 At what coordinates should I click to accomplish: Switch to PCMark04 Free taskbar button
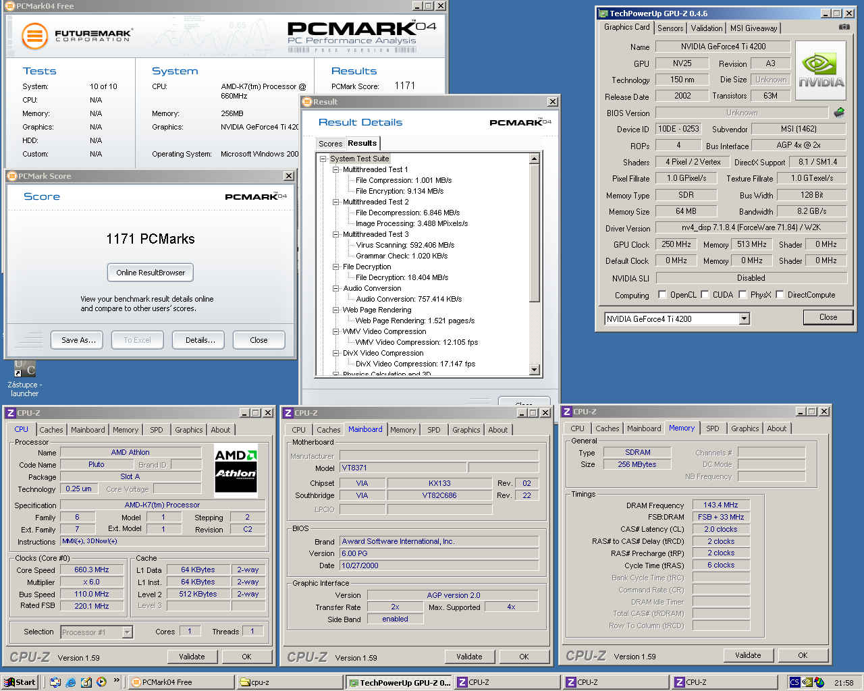click(181, 682)
